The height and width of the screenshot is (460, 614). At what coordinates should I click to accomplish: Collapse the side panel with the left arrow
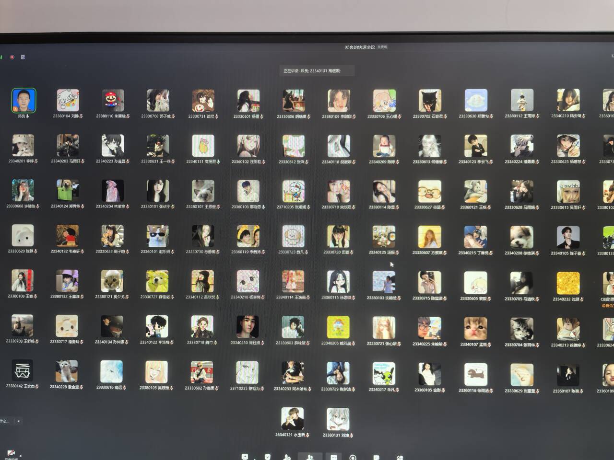coord(18,421)
